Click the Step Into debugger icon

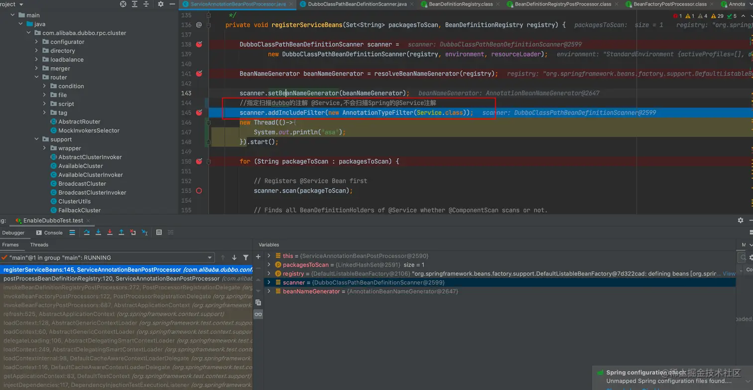tap(98, 233)
